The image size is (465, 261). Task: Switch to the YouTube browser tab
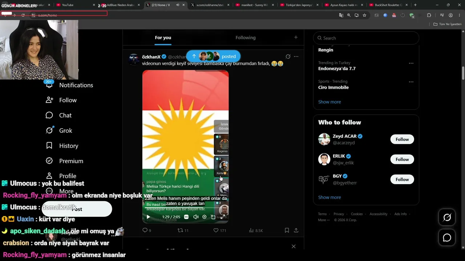click(75, 5)
